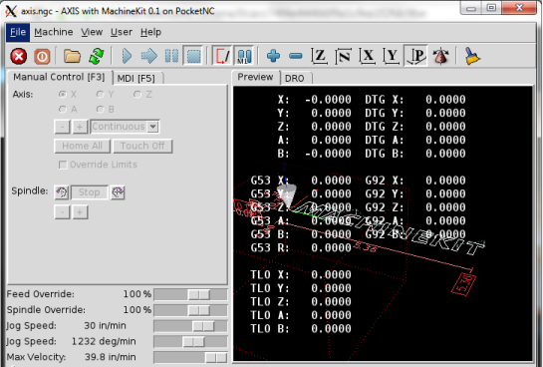543x367 pixels.
Task: Open a G-code file via folder icon
Action: click(x=72, y=56)
